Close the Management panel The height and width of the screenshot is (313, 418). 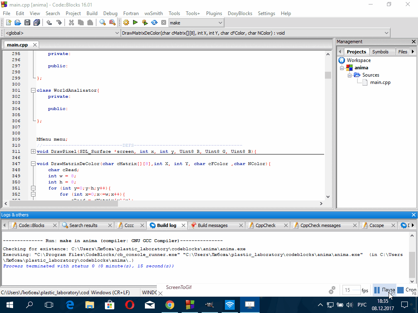click(x=414, y=42)
